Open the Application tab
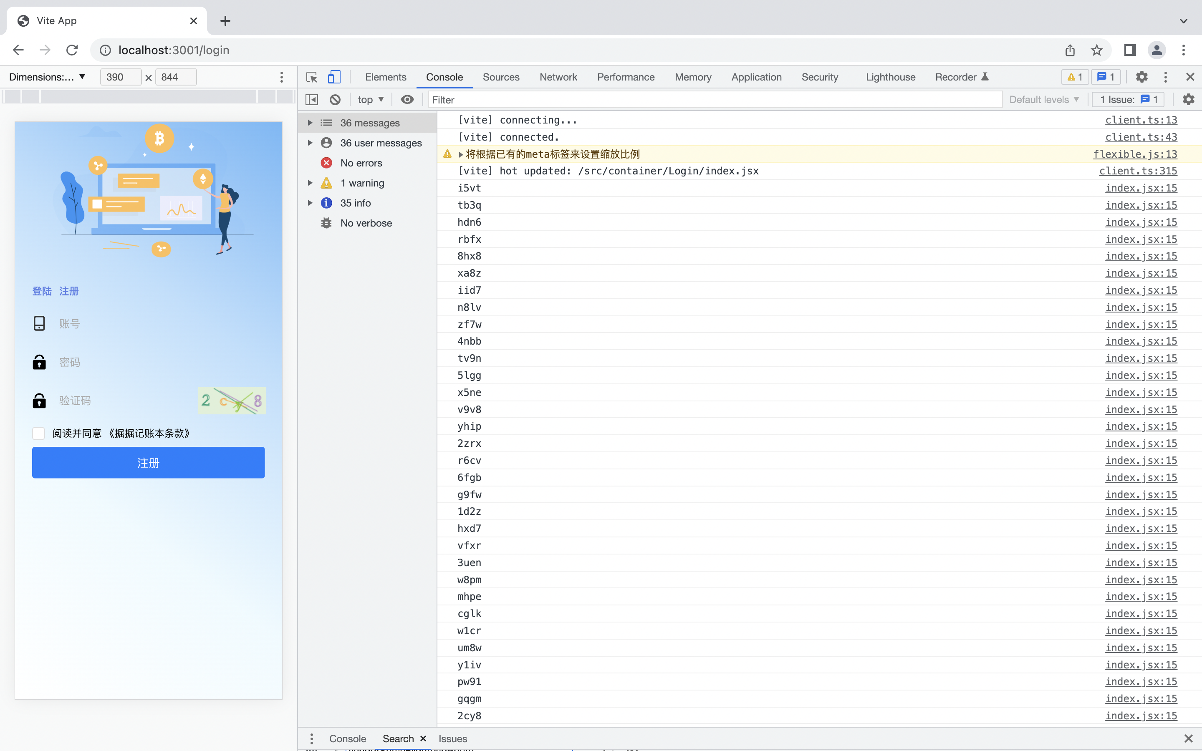The height and width of the screenshot is (751, 1202). (756, 77)
